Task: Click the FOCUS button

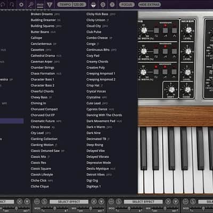Action: click(127, 4)
